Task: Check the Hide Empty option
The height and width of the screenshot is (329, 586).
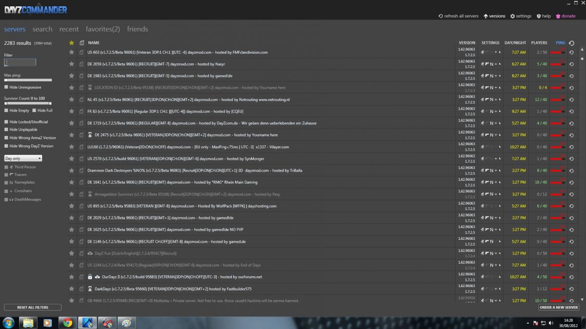Action: click(6, 111)
